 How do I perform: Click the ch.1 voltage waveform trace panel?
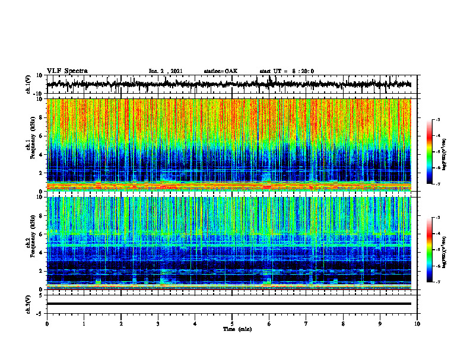tap(232, 84)
